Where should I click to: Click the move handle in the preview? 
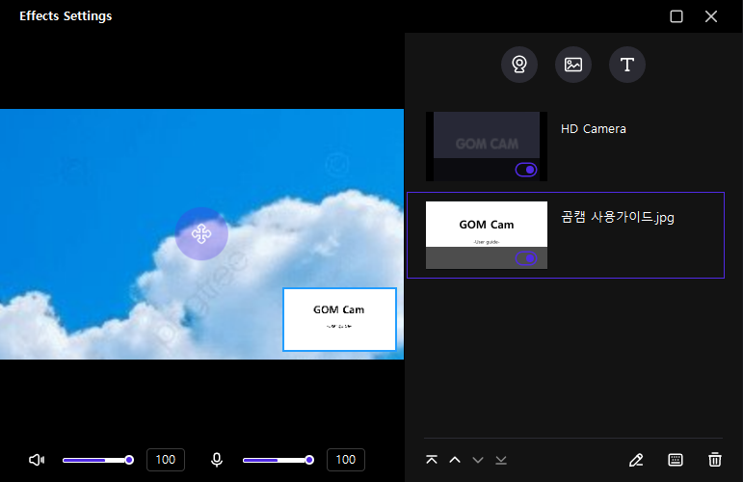coord(201,233)
